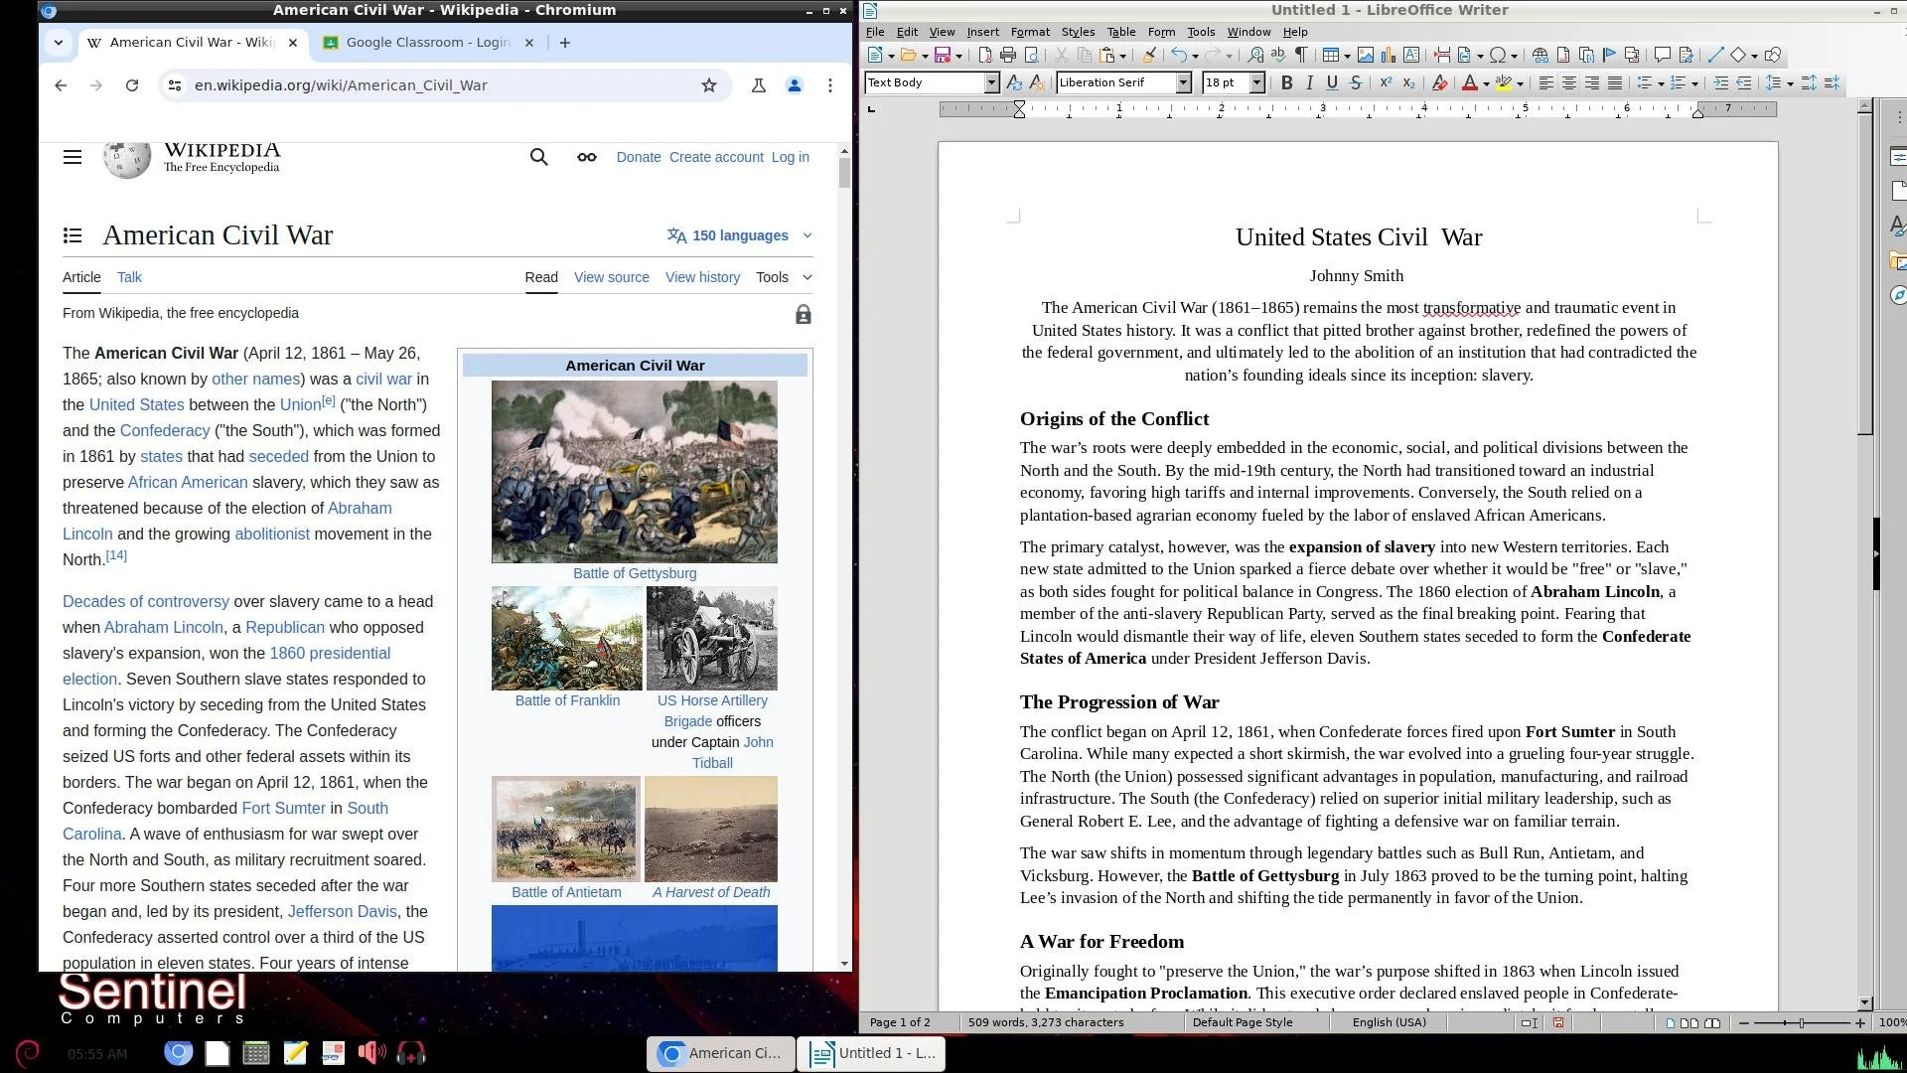Switch to Google Classroom tab

point(427,43)
